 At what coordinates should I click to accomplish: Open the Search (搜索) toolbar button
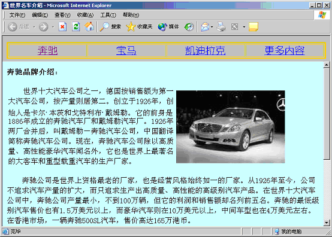(x=110, y=27)
